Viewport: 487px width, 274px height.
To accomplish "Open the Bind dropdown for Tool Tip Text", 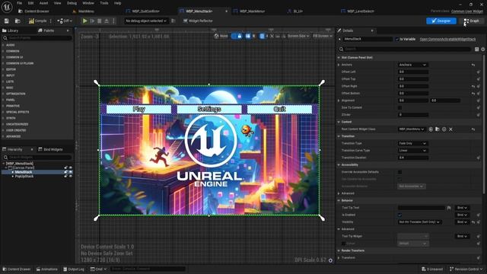I will click(462, 208).
